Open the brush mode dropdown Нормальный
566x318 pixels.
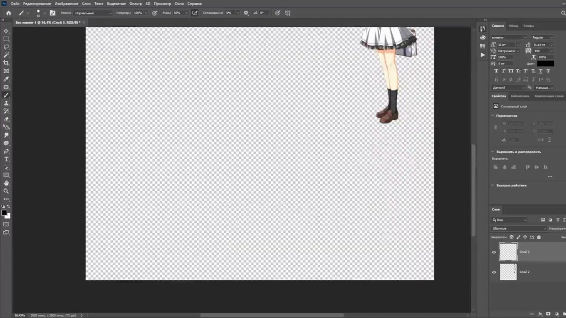pyautogui.click(x=93, y=13)
